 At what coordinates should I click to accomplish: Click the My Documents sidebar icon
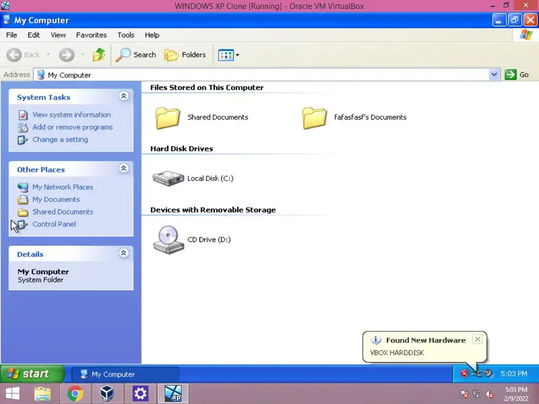(x=23, y=199)
